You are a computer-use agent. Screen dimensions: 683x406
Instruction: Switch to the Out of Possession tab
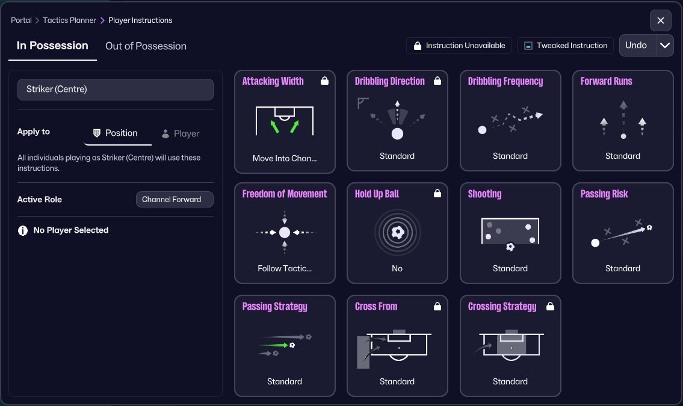[146, 46]
